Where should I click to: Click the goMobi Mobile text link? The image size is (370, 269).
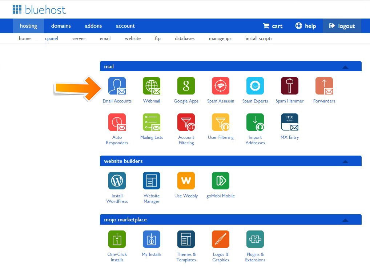tap(221, 196)
